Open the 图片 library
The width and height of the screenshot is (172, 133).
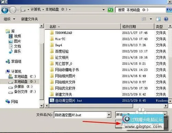[x=14, y=41]
